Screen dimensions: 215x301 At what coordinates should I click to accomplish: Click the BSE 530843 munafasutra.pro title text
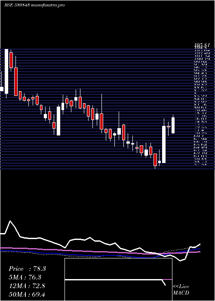(34, 5)
